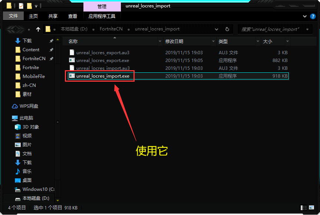The height and width of the screenshot is (215, 320).
Task: Open the 查看 ribbon tab
Action: (72, 16)
